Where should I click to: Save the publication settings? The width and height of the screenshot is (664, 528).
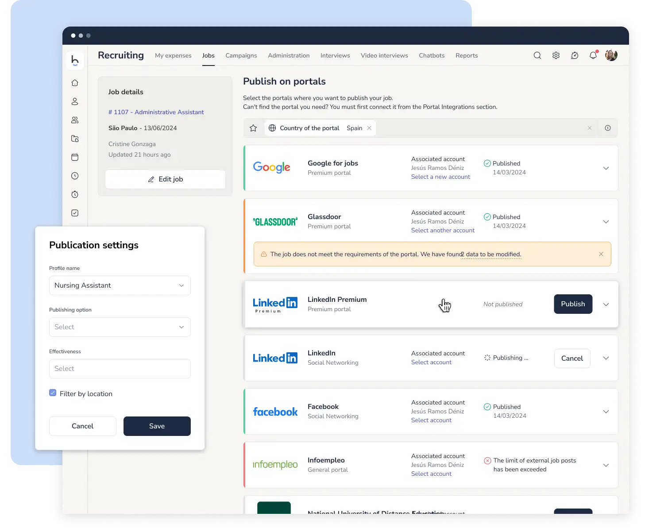157,426
